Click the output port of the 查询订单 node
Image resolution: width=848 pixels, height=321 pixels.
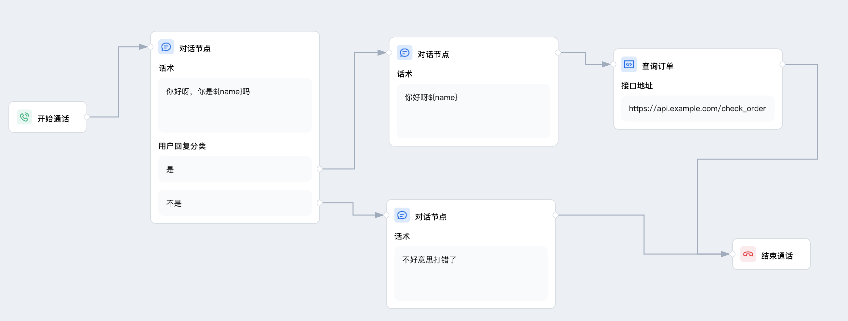pyautogui.click(x=783, y=64)
